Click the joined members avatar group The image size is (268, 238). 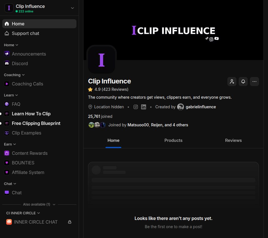pyautogui.click(x=97, y=125)
